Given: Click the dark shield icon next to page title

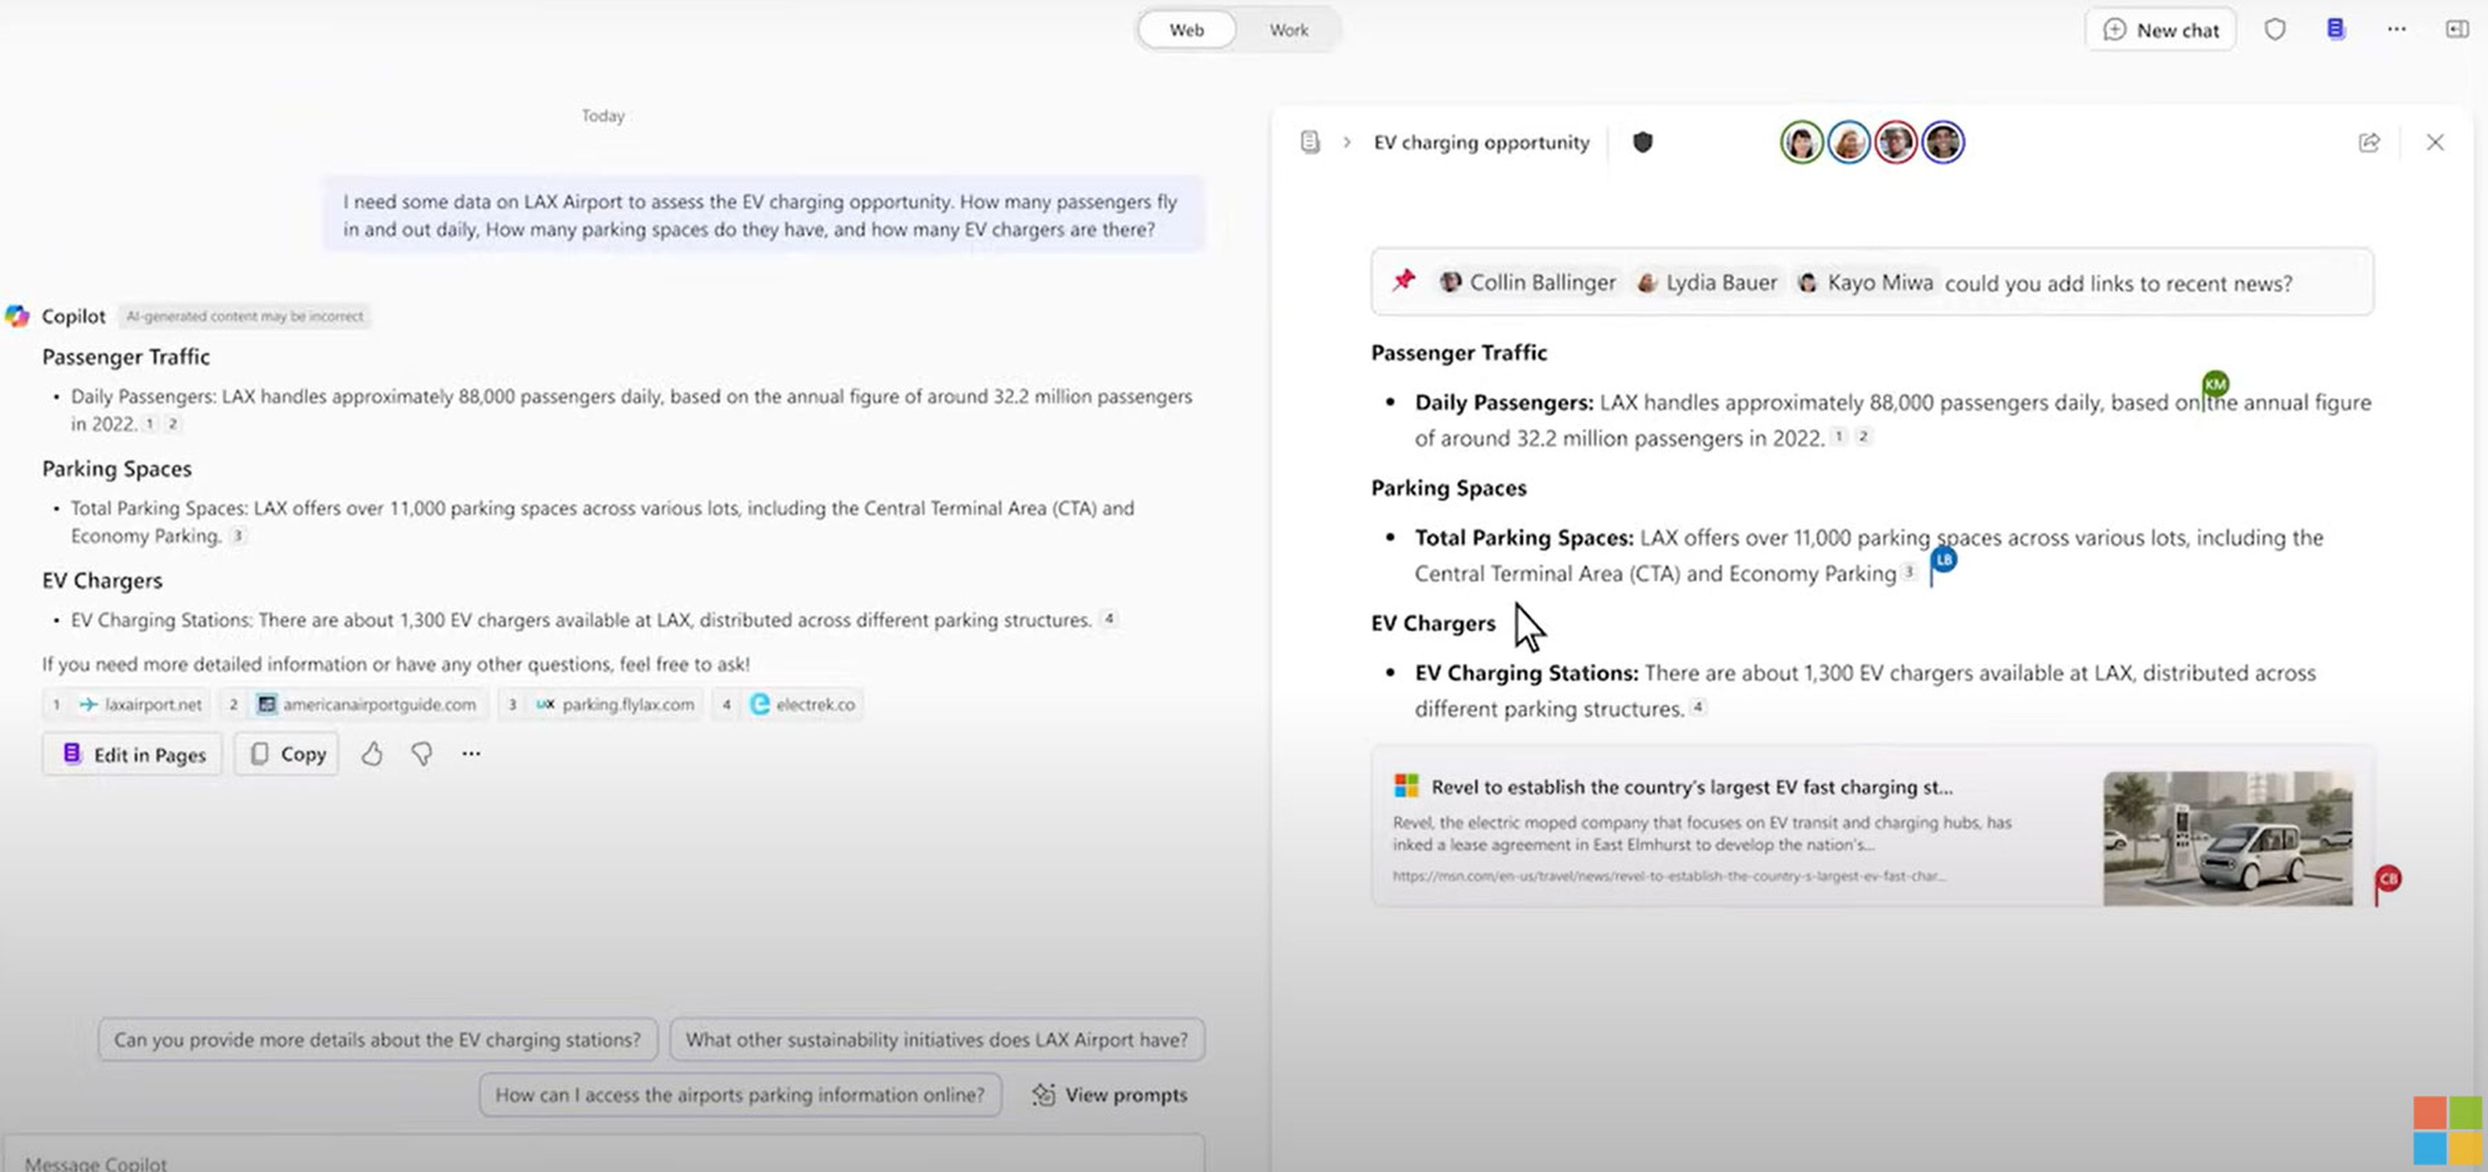Looking at the screenshot, I should tap(1642, 142).
